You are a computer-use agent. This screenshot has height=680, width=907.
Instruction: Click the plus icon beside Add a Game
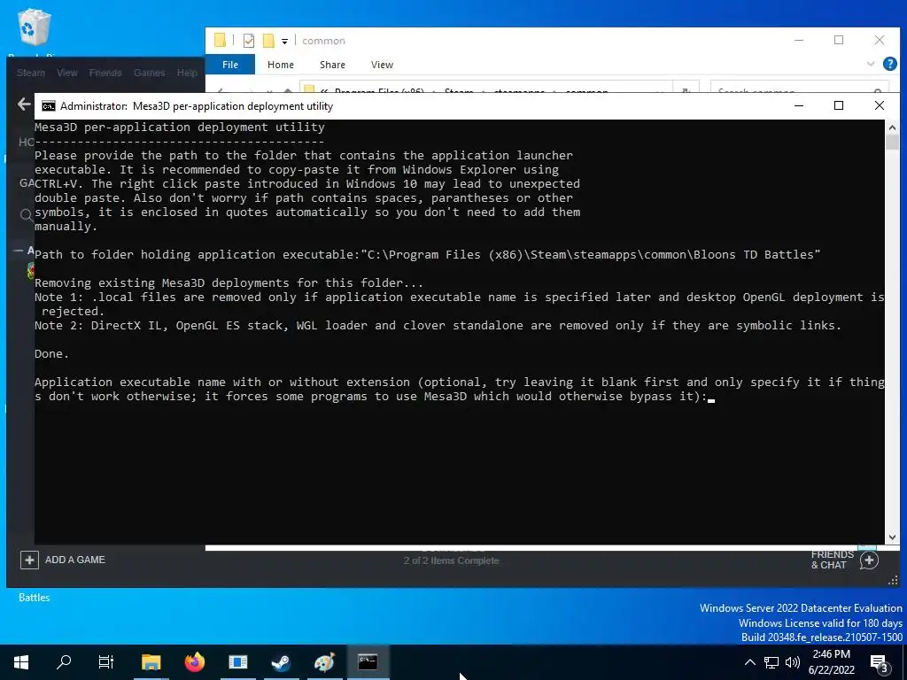click(29, 560)
